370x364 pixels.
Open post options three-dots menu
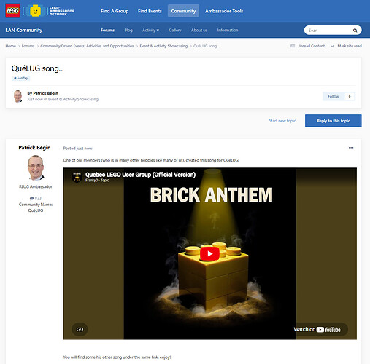[x=351, y=148]
